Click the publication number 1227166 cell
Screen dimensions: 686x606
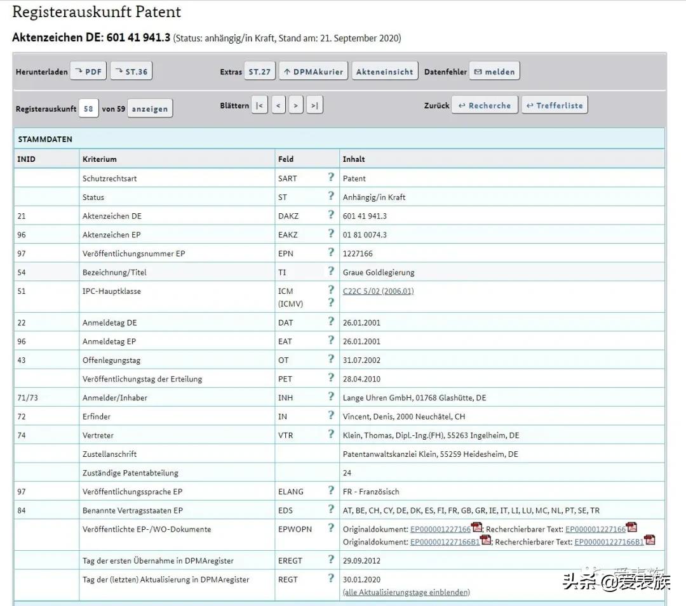[x=502, y=253]
